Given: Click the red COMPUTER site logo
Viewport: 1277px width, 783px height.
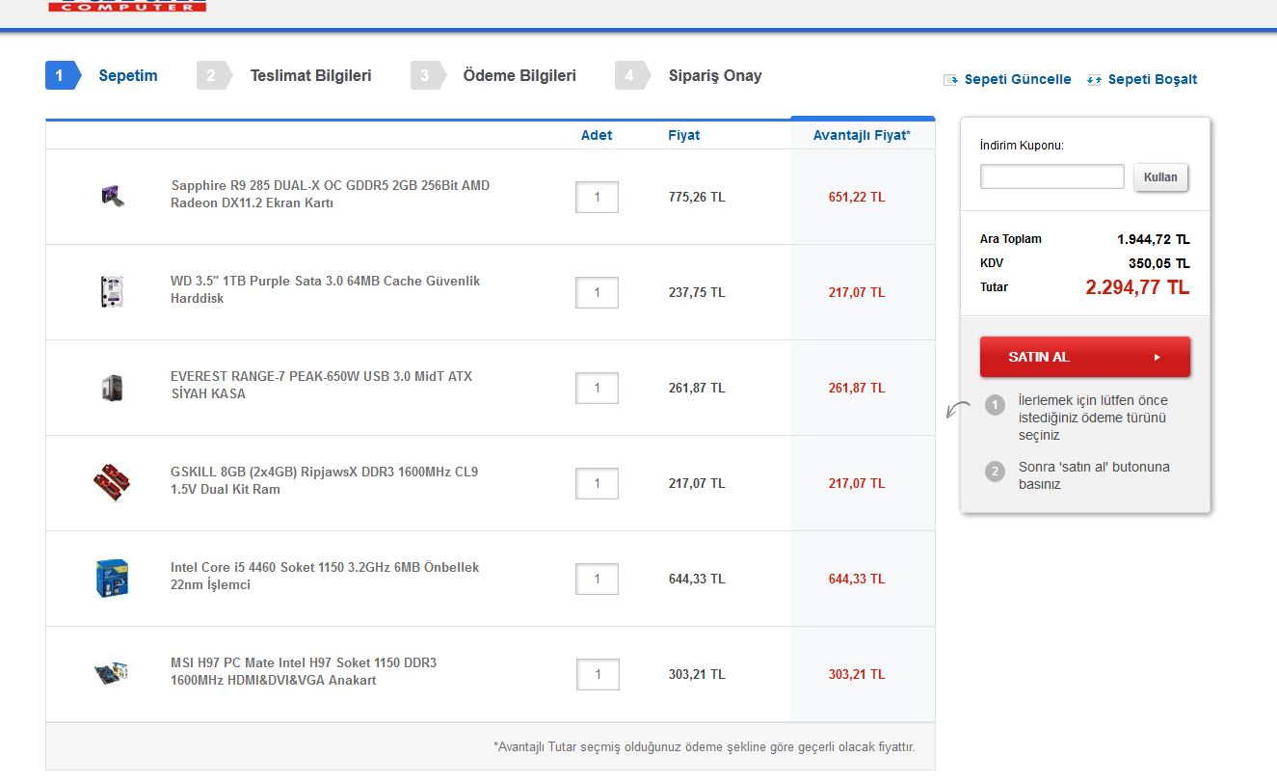Looking at the screenshot, I should coord(127,6).
